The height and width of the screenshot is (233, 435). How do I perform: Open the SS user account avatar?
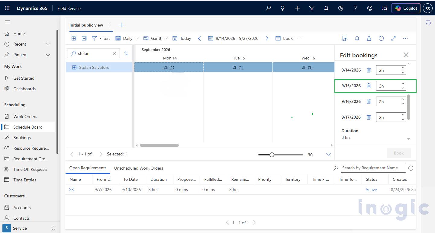pyautogui.click(x=428, y=8)
